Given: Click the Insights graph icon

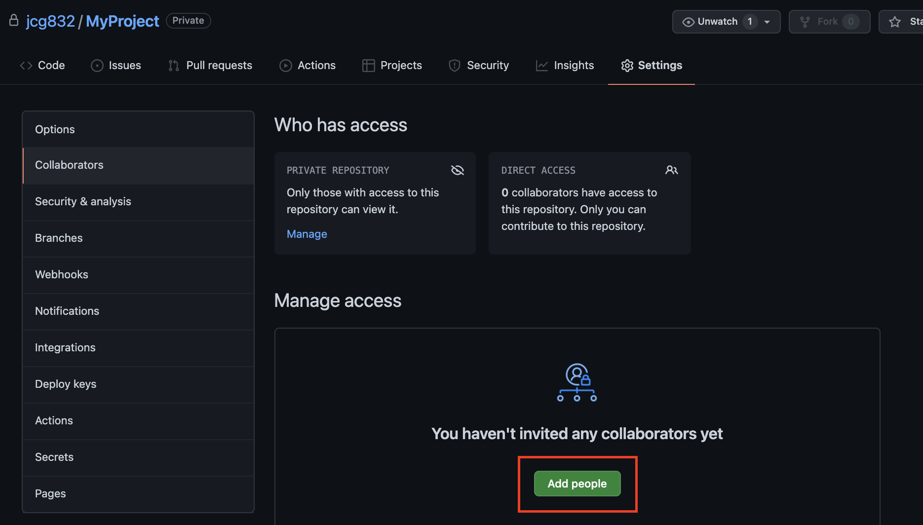Looking at the screenshot, I should click(x=542, y=66).
